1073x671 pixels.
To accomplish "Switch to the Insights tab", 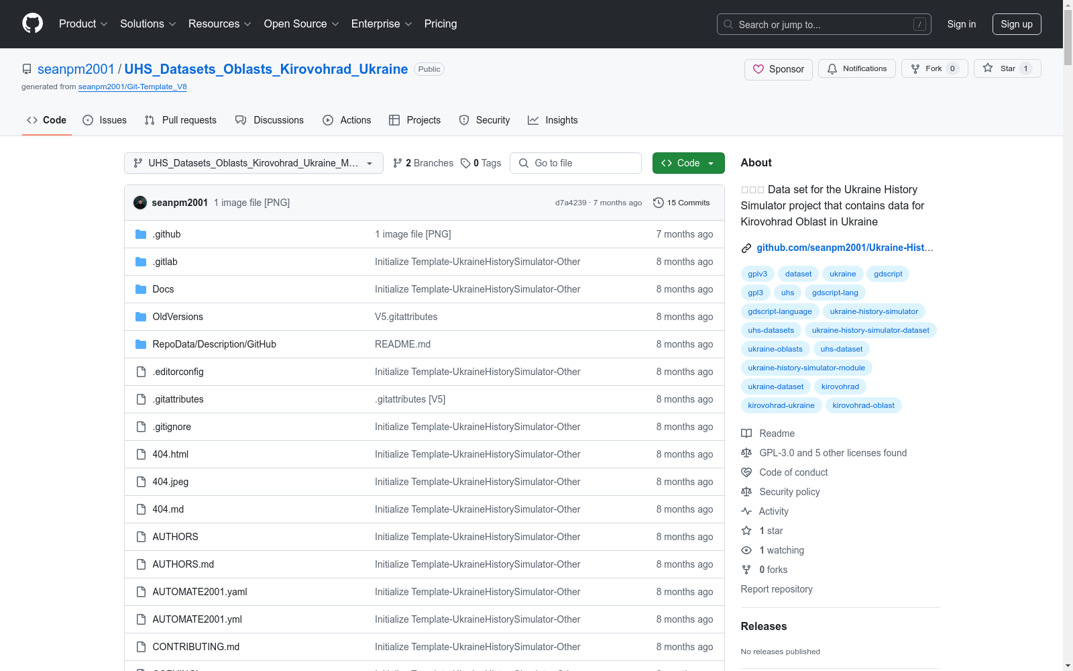I will [553, 120].
